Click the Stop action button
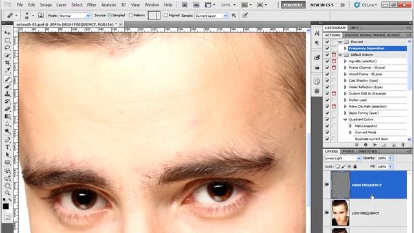Viewport: 414px width, 233px height. click(x=356, y=145)
